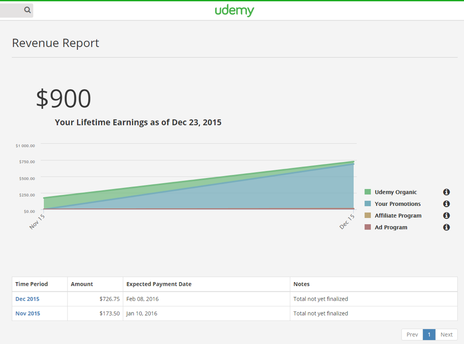Viewport: 464px width, 344px height.
Task: Click the green Udemy Organic legend swatch
Action: coord(367,192)
